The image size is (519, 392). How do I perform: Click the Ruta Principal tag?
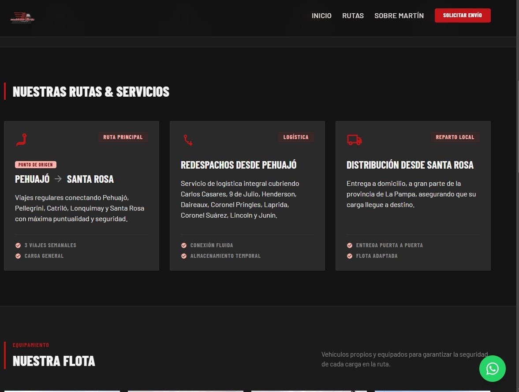[123, 137]
